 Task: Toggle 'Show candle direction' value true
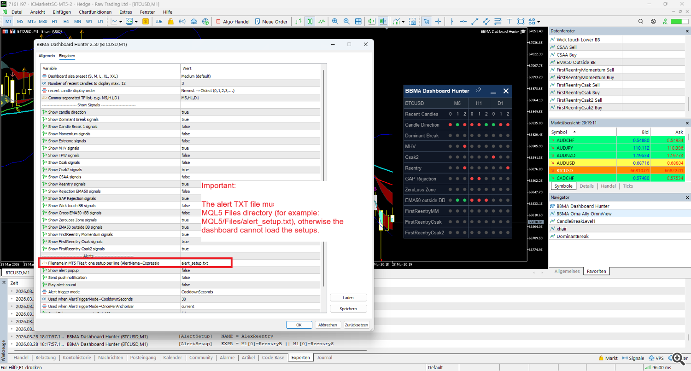click(x=251, y=112)
